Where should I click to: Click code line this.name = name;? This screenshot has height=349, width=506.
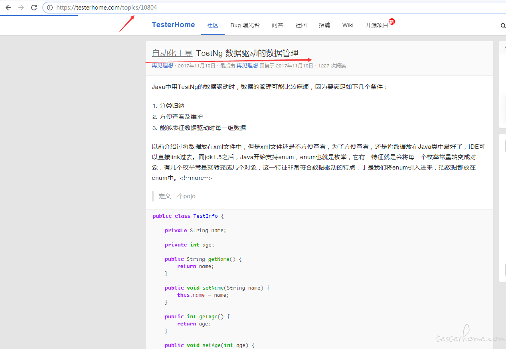[x=203, y=295]
